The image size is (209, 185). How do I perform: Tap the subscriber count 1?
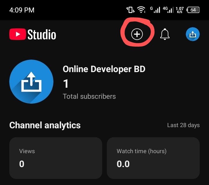click(x=66, y=84)
